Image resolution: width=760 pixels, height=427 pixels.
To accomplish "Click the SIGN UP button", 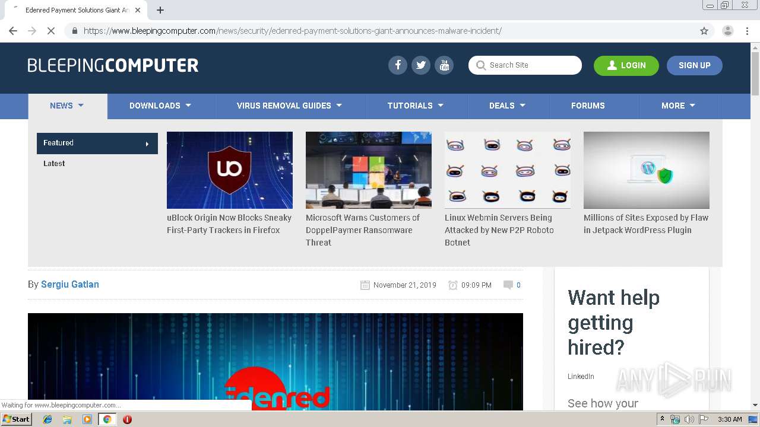I will pyautogui.click(x=694, y=65).
